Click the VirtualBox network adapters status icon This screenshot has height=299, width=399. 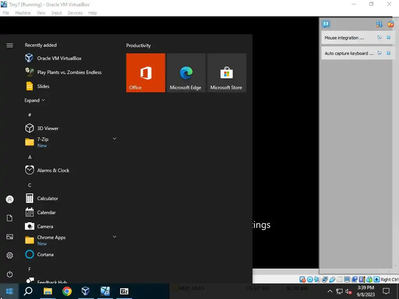click(325, 280)
